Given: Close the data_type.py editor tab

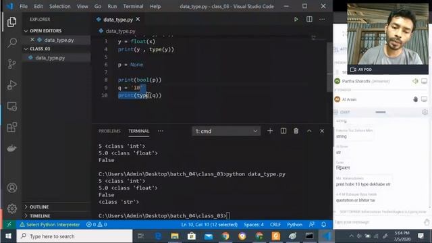Looking at the screenshot, I should point(138,20).
